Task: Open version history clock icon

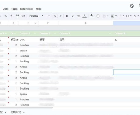Action: pyautogui.click(x=132, y=6)
